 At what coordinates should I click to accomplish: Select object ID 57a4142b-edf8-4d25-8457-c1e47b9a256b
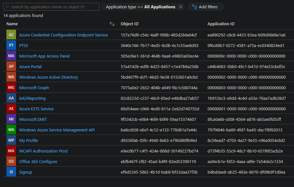(x=159, y=66)
